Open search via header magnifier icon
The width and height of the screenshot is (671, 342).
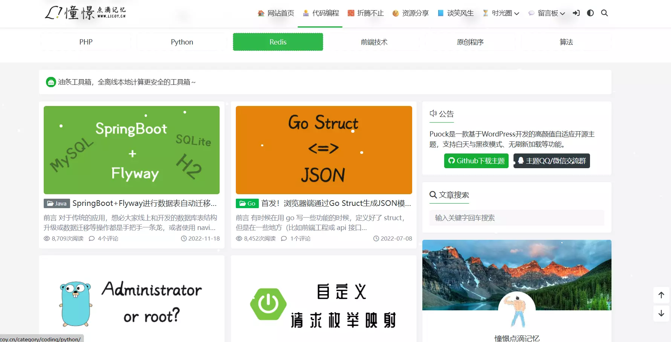click(x=604, y=13)
